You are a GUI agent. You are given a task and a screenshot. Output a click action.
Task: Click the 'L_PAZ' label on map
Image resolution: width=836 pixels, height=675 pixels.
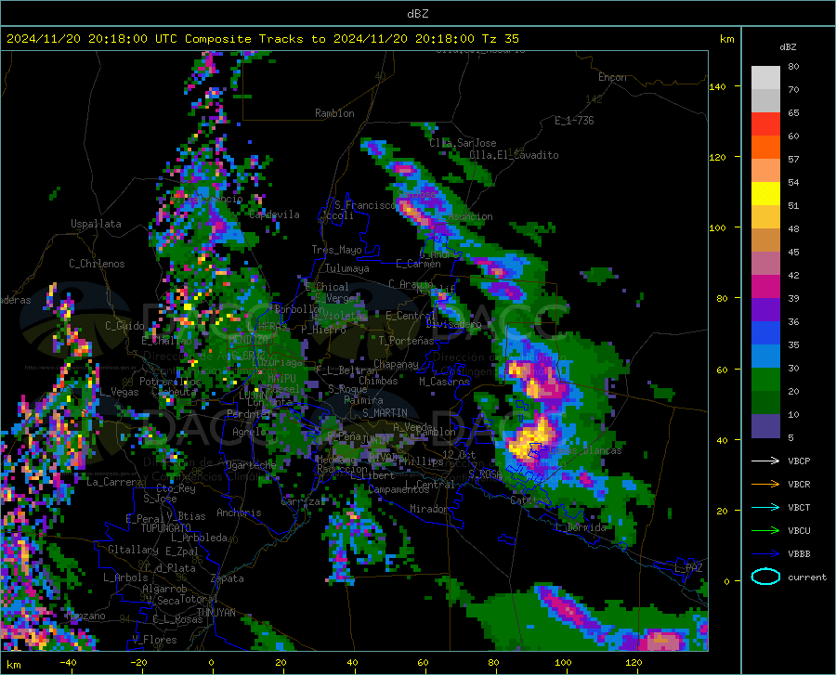pyautogui.click(x=688, y=568)
